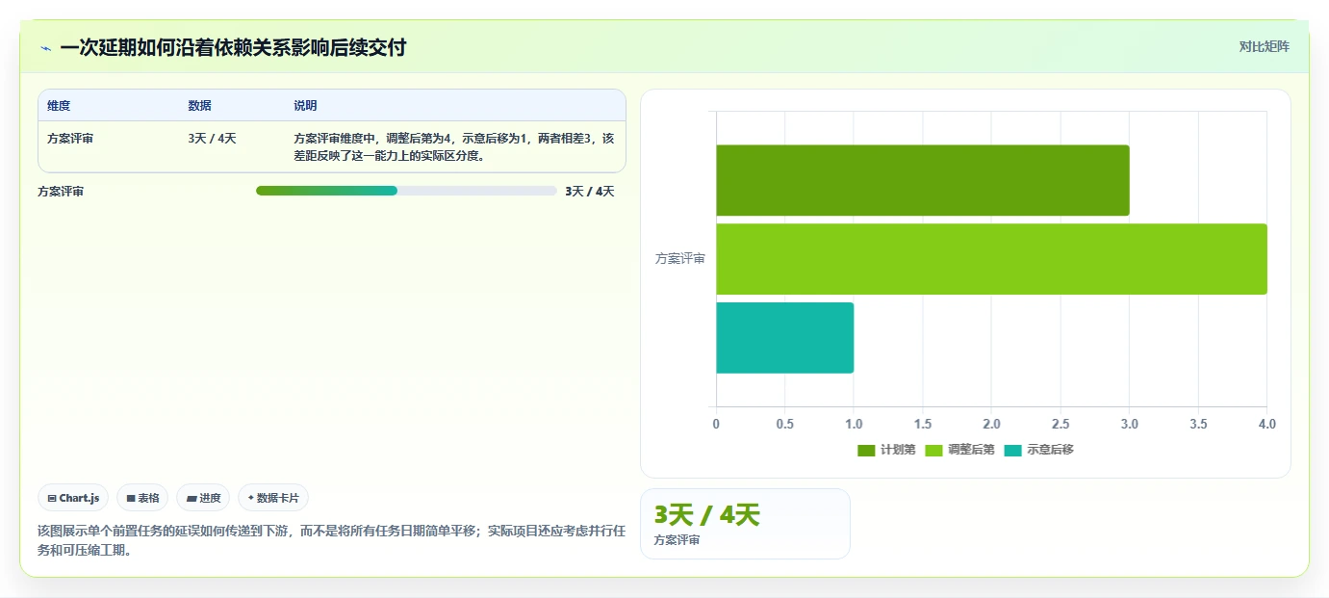Click the 方案评审 y-axis label on chart
The image size is (1329, 598).
click(680, 259)
